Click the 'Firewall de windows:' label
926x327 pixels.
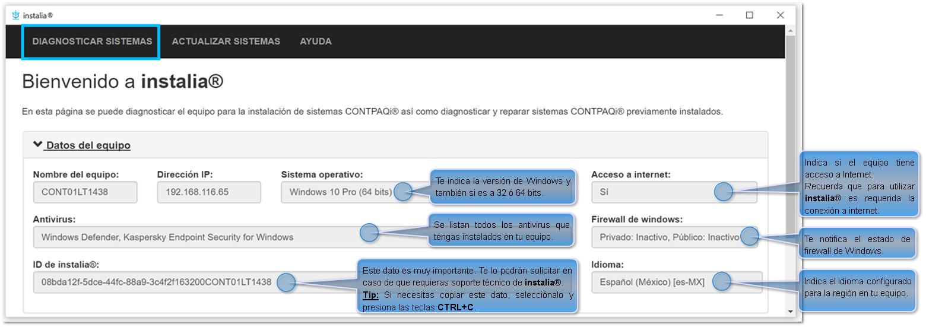[637, 220]
